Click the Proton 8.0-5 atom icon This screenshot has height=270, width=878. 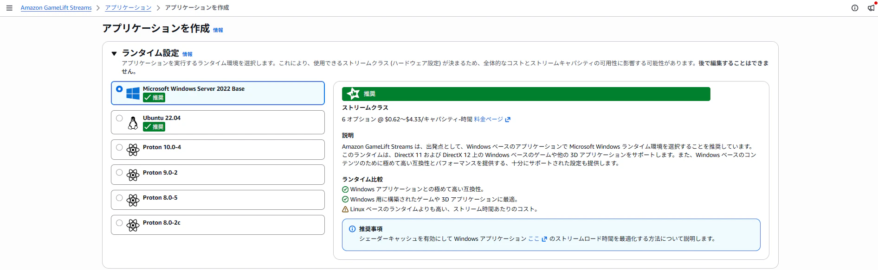click(x=133, y=200)
